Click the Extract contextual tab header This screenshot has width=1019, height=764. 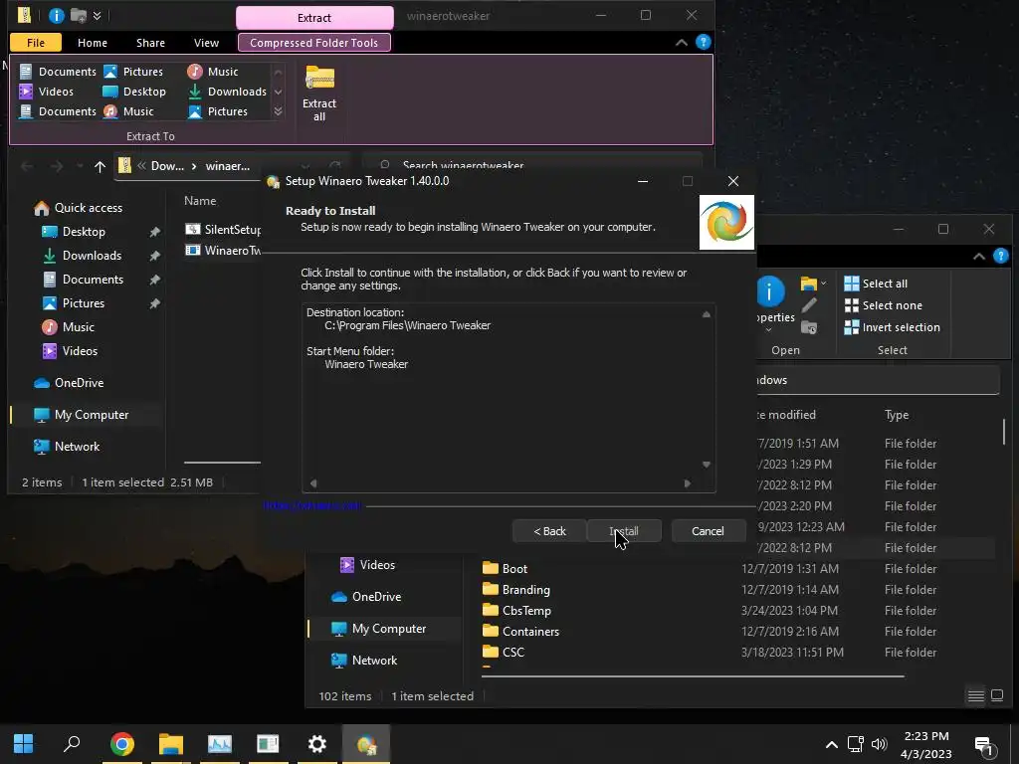point(313,18)
